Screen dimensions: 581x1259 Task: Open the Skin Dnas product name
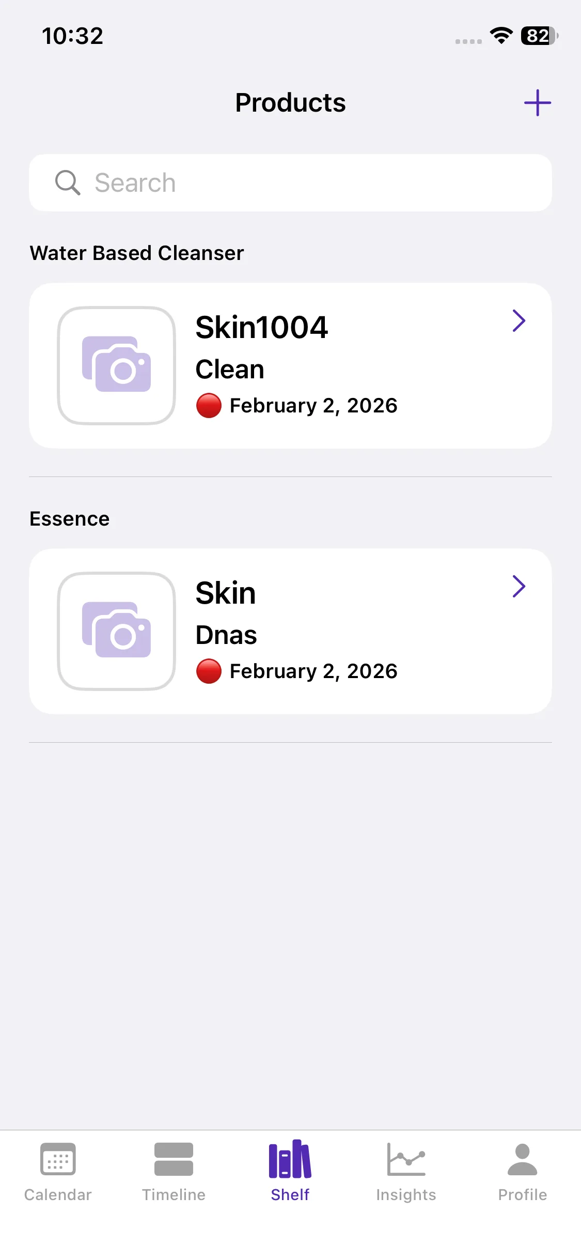[226, 593]
